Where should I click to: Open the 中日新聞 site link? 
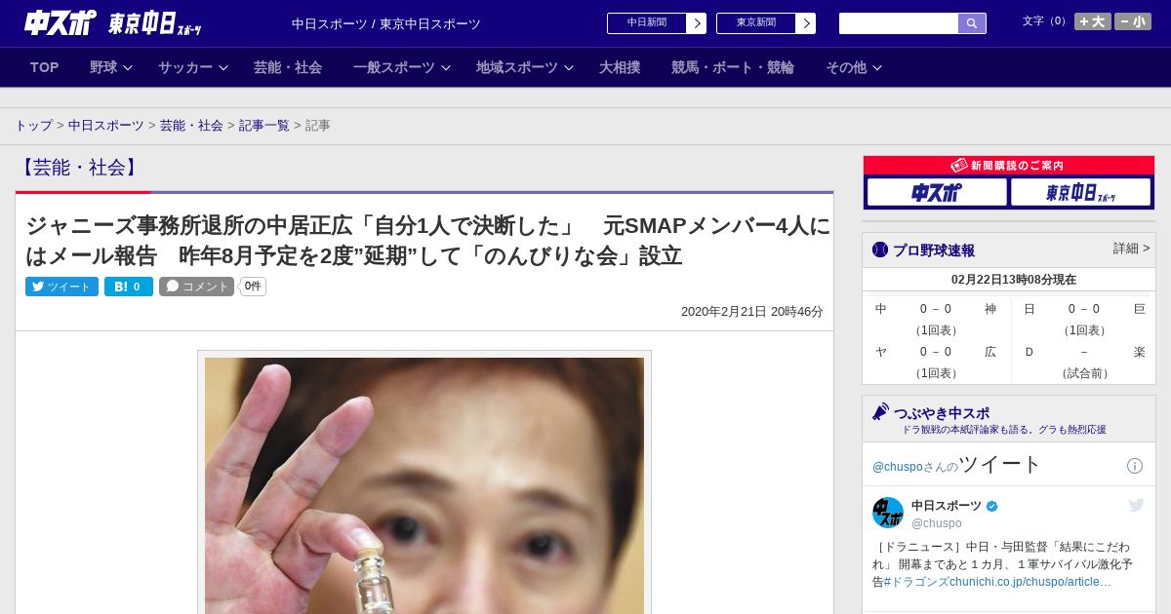(x=647, y=23)
